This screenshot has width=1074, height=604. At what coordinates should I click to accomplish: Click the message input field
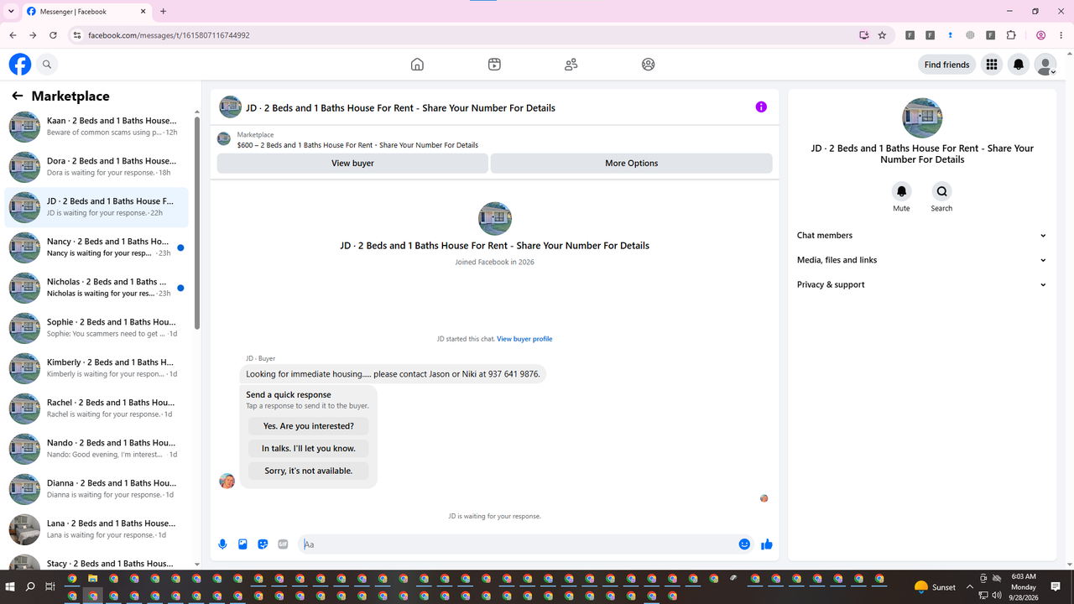click(515, 544)
